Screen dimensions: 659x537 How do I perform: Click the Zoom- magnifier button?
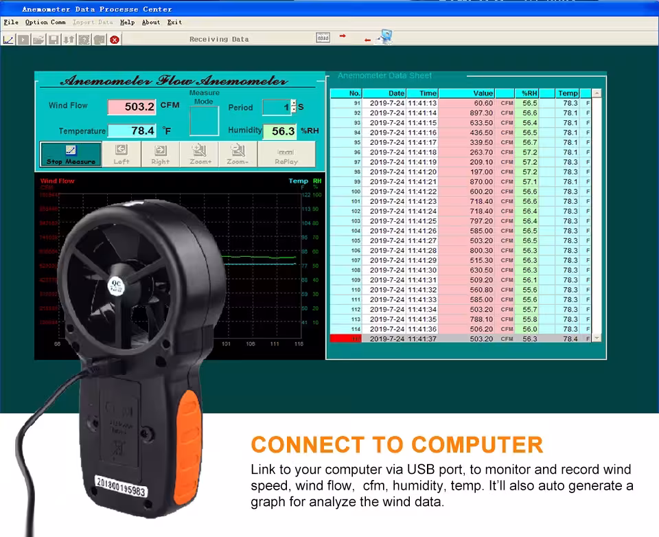tap(238, 155)
